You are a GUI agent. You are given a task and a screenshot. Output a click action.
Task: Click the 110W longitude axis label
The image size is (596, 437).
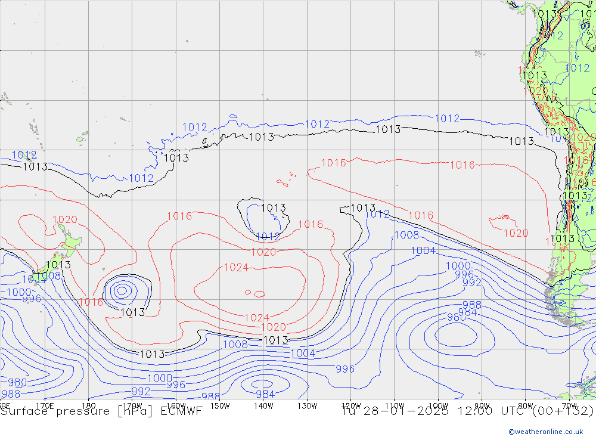click(x=394, y=405)
